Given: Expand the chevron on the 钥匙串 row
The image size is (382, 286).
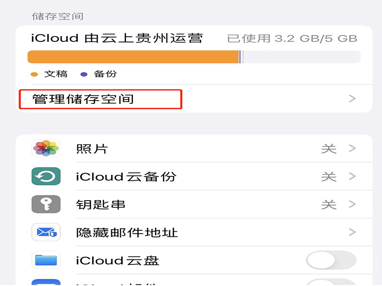Looking at the screenshot, I should point(352,204).
